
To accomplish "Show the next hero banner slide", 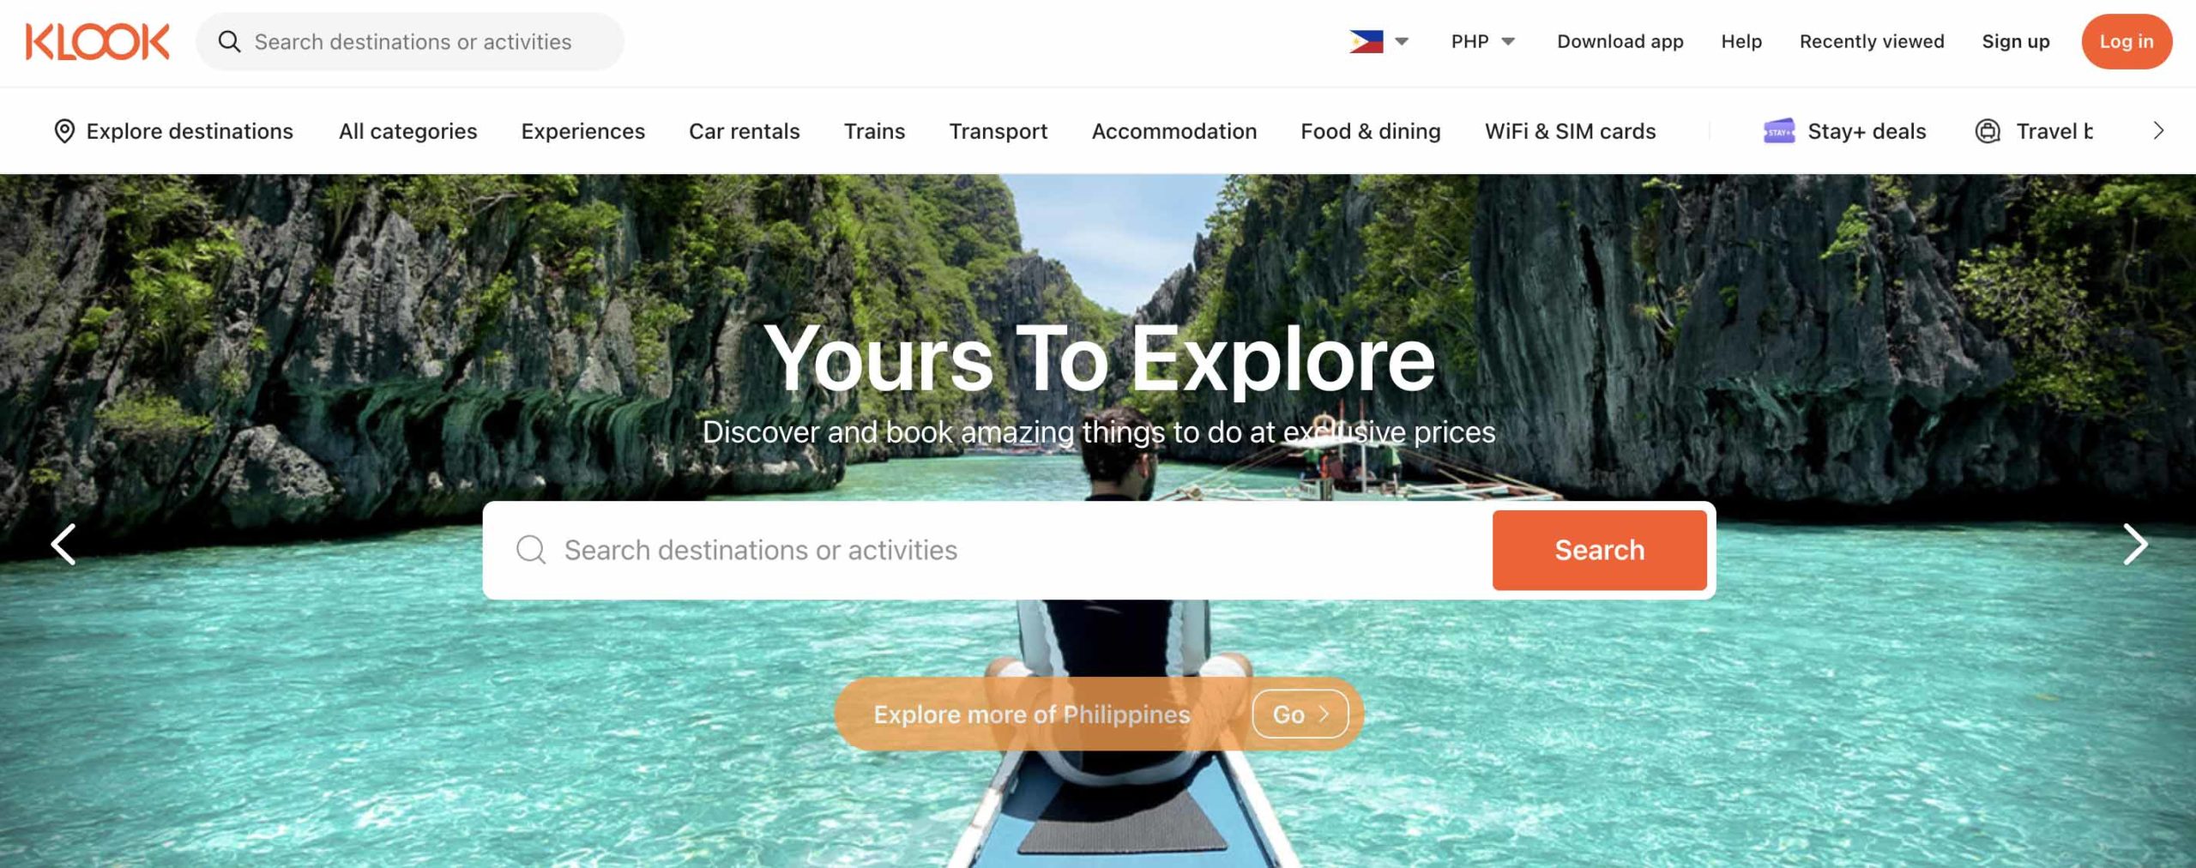I will point(2134,545).
